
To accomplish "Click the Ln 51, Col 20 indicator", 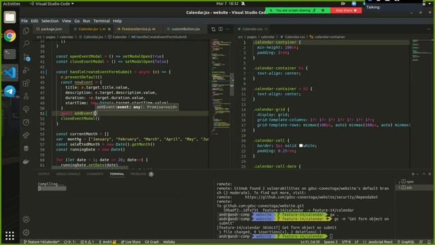I will tap(310, 242).
